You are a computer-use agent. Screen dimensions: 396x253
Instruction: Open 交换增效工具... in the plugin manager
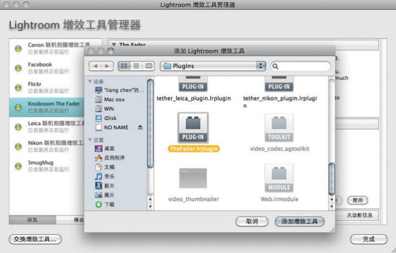pyautogui.click(x=35, y=239)
